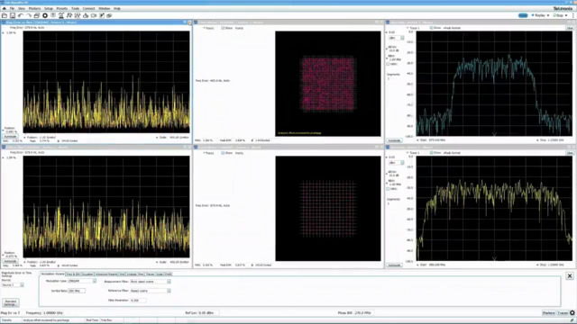Click Autoscale in the upper spectrum display
The image size is (577, 324).
coord(394,140)
